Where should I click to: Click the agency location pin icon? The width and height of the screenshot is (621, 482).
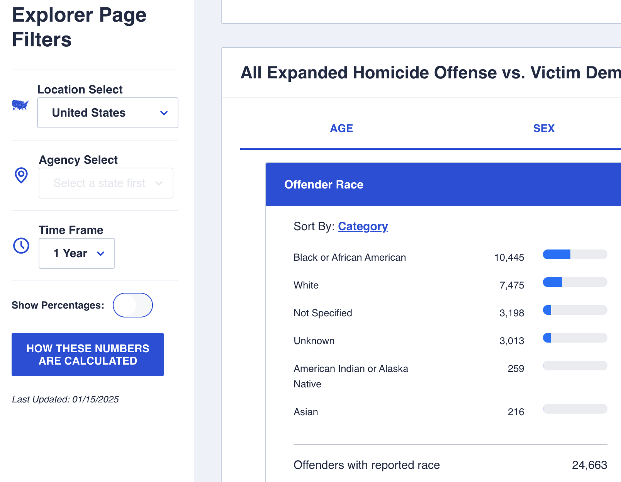(21, 175)
